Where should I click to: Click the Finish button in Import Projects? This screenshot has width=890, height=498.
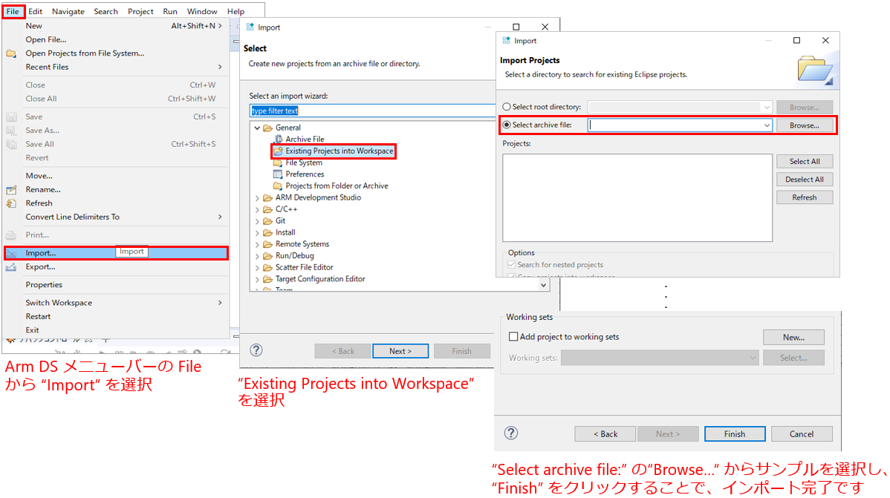[735, 434]
